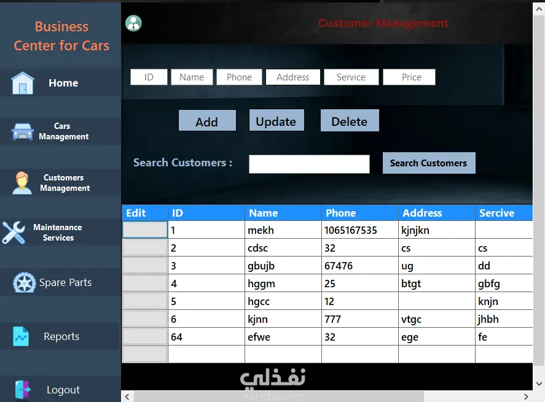Click the Spare Parts wheel icon
This screenshot has height=402, width=545.
point(25,282)
